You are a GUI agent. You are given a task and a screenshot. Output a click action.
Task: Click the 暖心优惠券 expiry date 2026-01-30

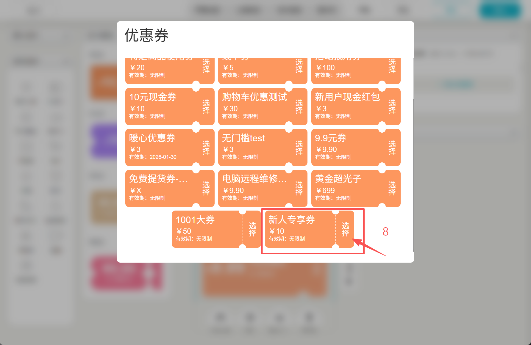click(x=163, y=157)
